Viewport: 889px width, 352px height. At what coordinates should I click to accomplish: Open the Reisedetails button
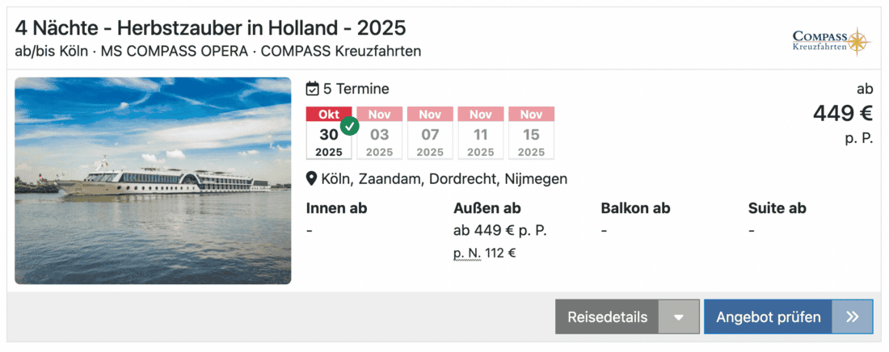[x=607, y=317]
